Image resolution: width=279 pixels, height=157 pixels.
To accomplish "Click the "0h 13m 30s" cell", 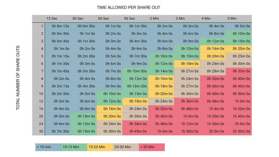I will (135, 86).
